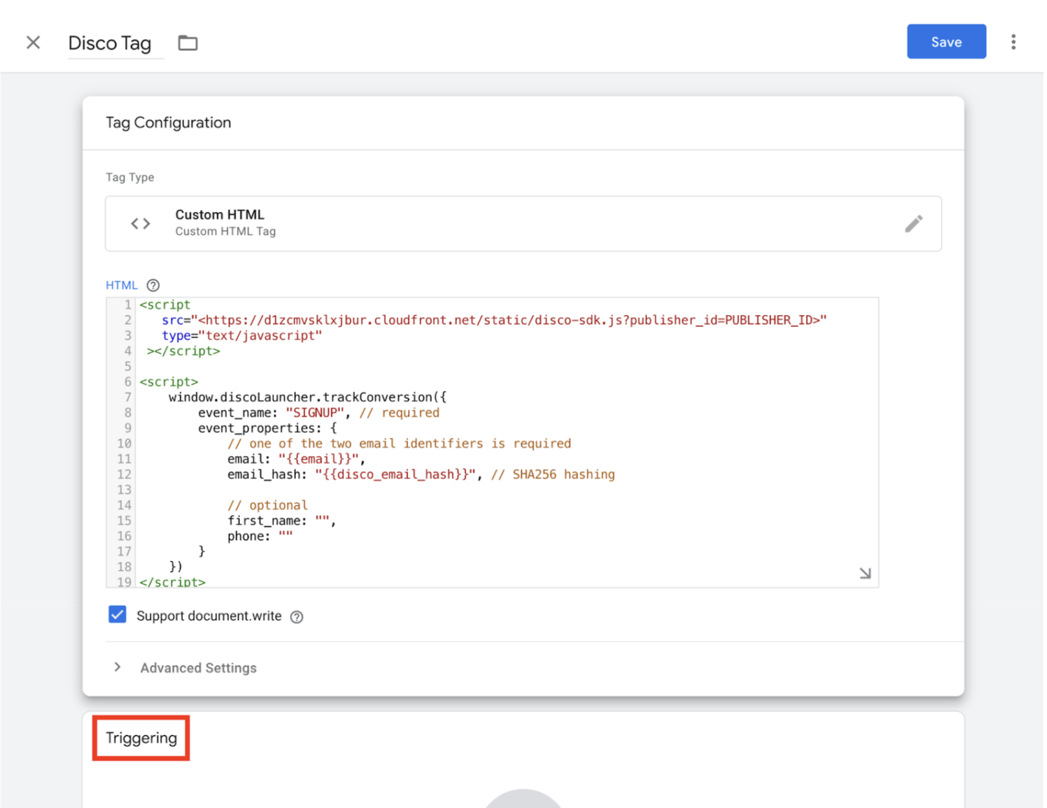Click the Custom HTML code brackets icon
Viewport: 1047px width, 808px height.
(140, 224)
